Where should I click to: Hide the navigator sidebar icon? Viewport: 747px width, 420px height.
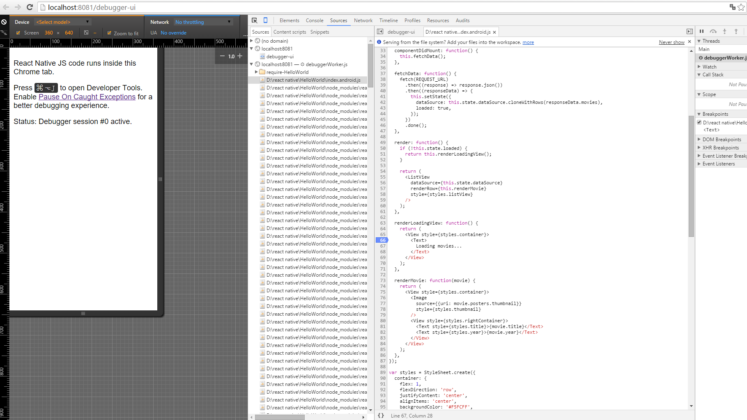point(380,32)
